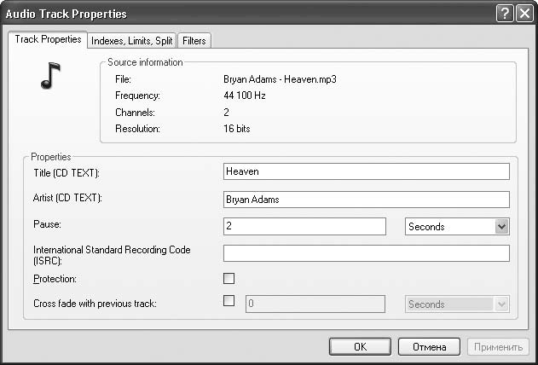Open the cross fade units dropdown
538x365 pixels.
point(501,304)
